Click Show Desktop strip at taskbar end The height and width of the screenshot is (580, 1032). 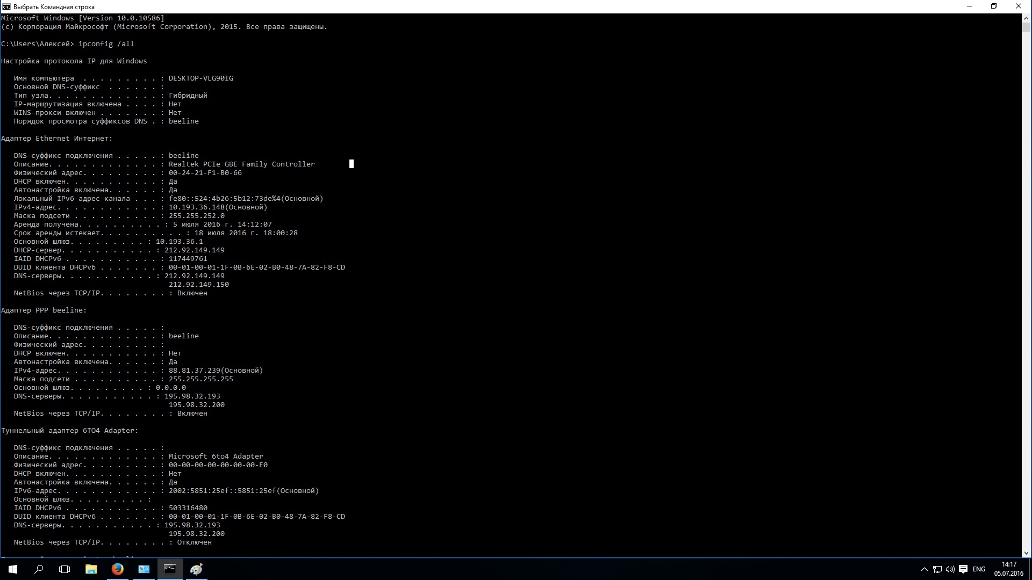pos(1030,569)
